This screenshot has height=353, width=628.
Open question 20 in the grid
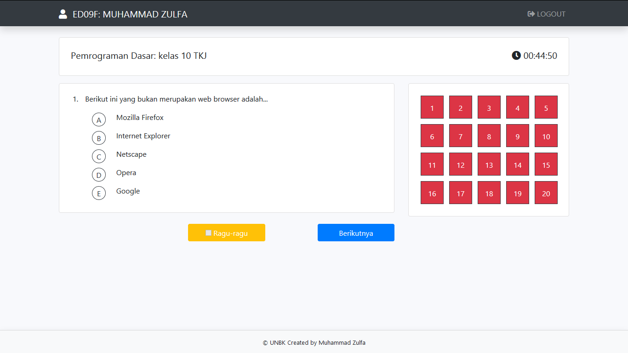(x=546, y=193)
